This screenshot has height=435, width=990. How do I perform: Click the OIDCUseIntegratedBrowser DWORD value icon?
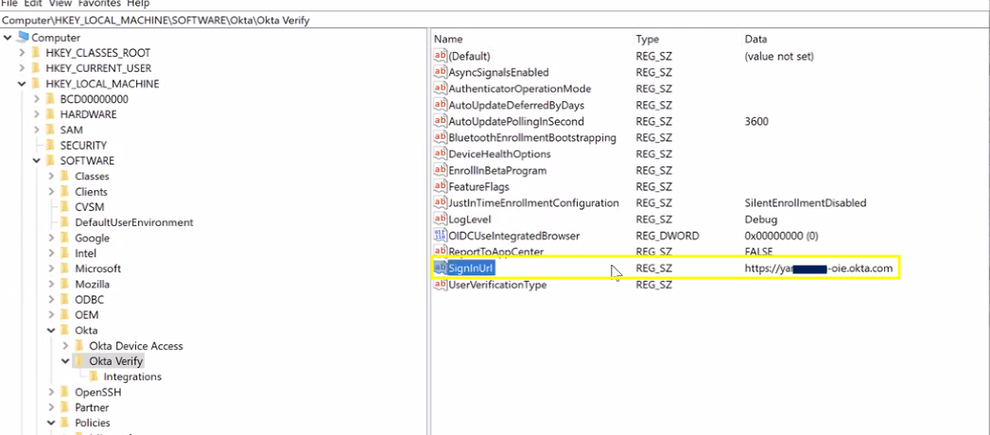tap(440, 235)
